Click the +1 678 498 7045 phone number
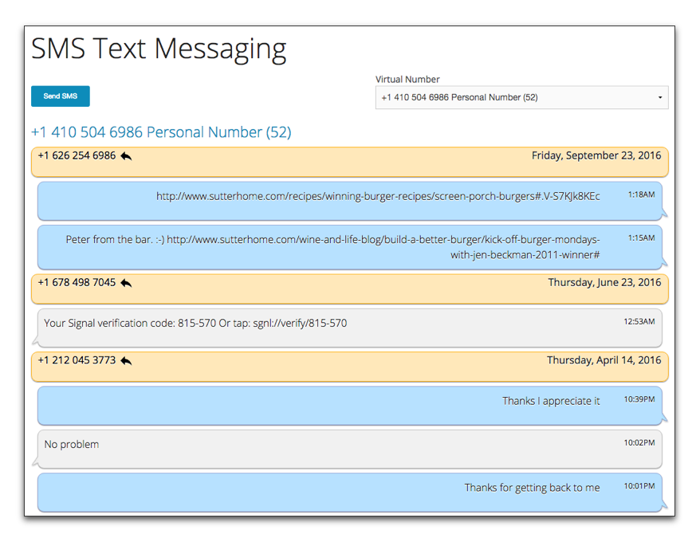This screenshot has width=700, height=542. [77, 282]
